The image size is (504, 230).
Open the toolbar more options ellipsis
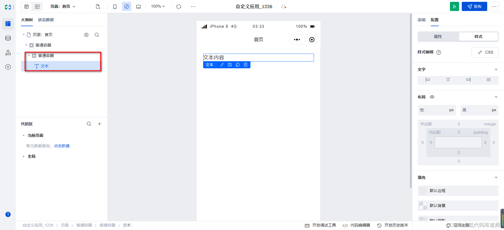tap(193, 7)
